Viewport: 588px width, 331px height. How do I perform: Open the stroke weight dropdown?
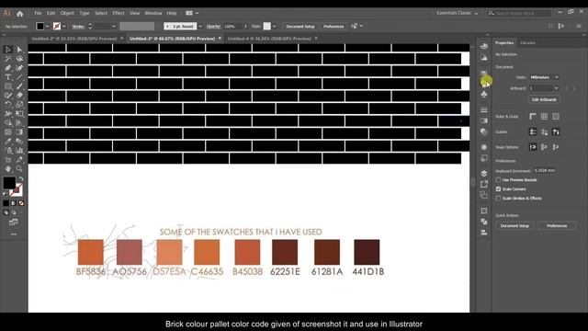[x=114, y=27]
